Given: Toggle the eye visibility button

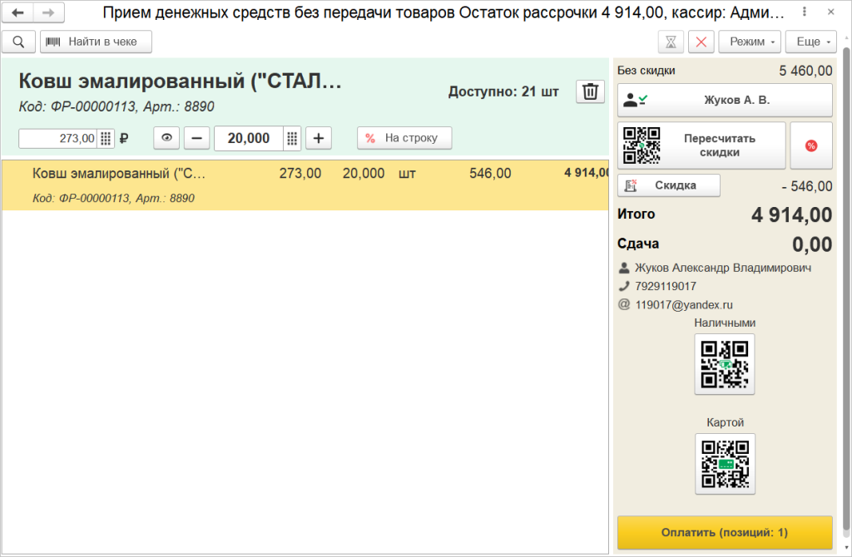Looking at the screenshot, I should click(166, 138).
